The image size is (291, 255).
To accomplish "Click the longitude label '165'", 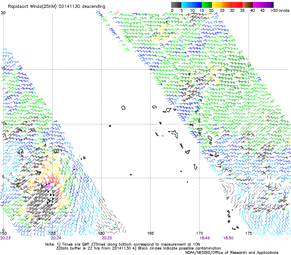I will tap(151, 233).
